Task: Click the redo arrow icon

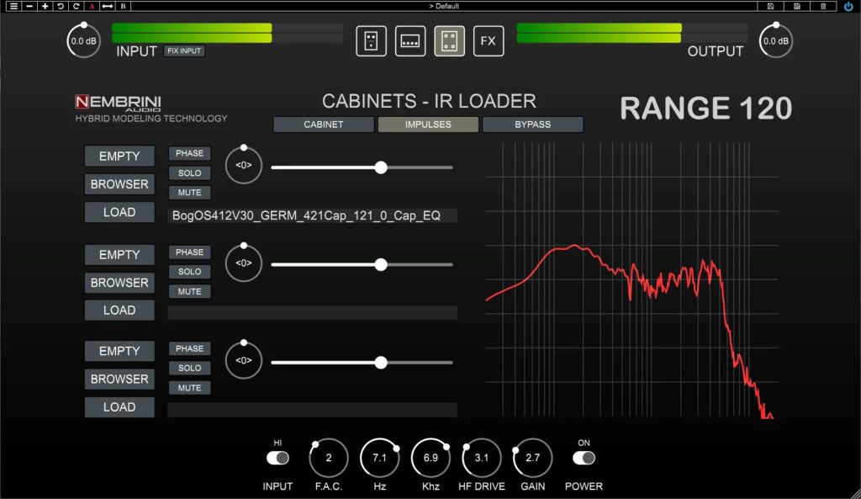Action: [77, 6]
